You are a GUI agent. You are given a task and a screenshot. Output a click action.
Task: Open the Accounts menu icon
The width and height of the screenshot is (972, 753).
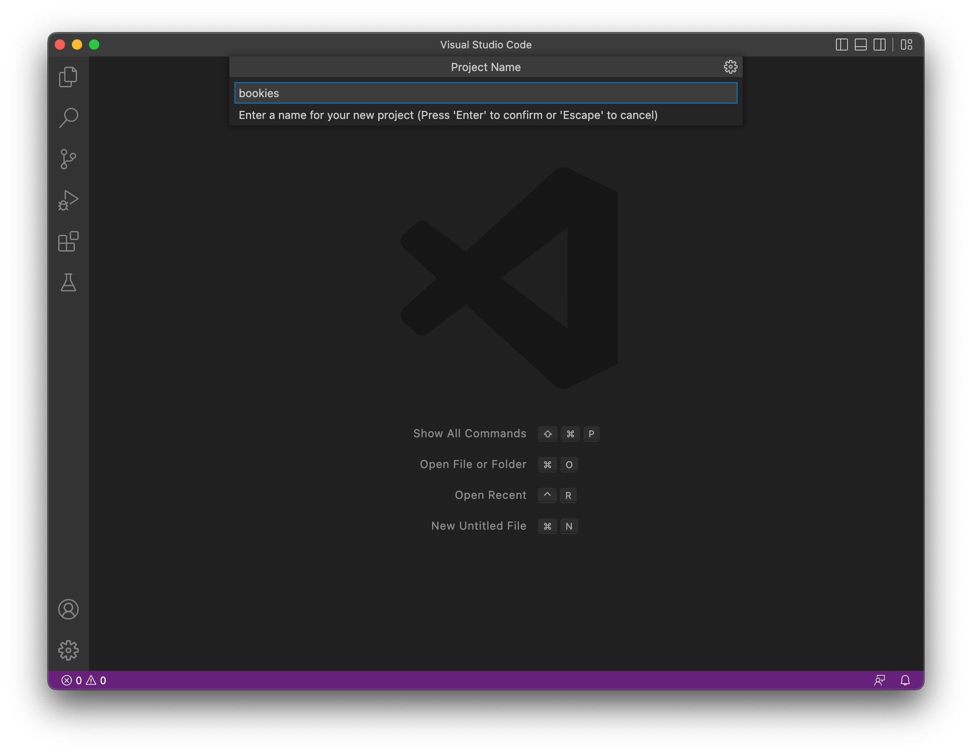pyautogui.click(x=68, y=609)
